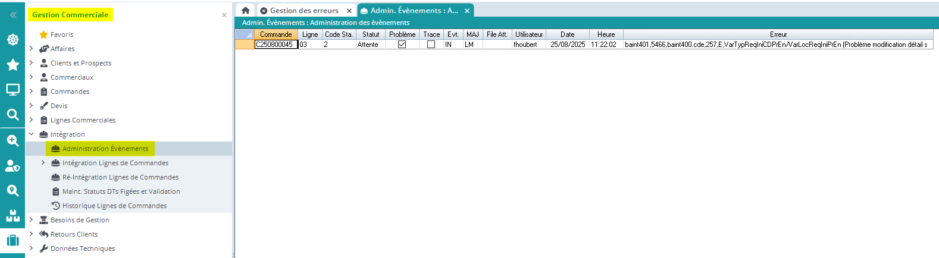
Task: Expand the Affaires tree node
Action: tap(31, 49)
